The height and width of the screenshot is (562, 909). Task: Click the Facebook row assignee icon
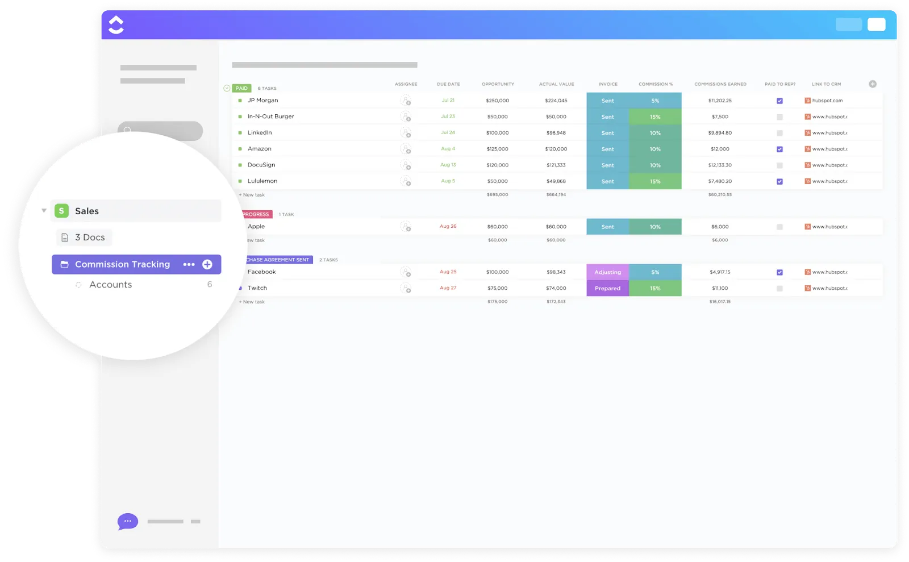point(406,272)
